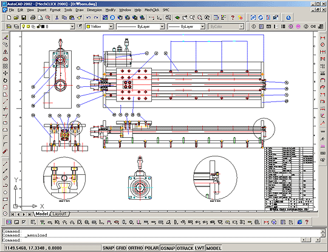This screenshot has height=252, width=328.
Task: Open Layers manager icon beside layer list
Action: click(16, 27)
